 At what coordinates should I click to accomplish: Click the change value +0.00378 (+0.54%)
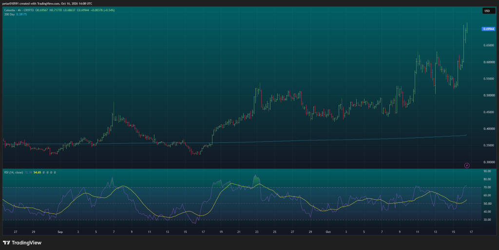pyautogui.click(x=102, y=10)
